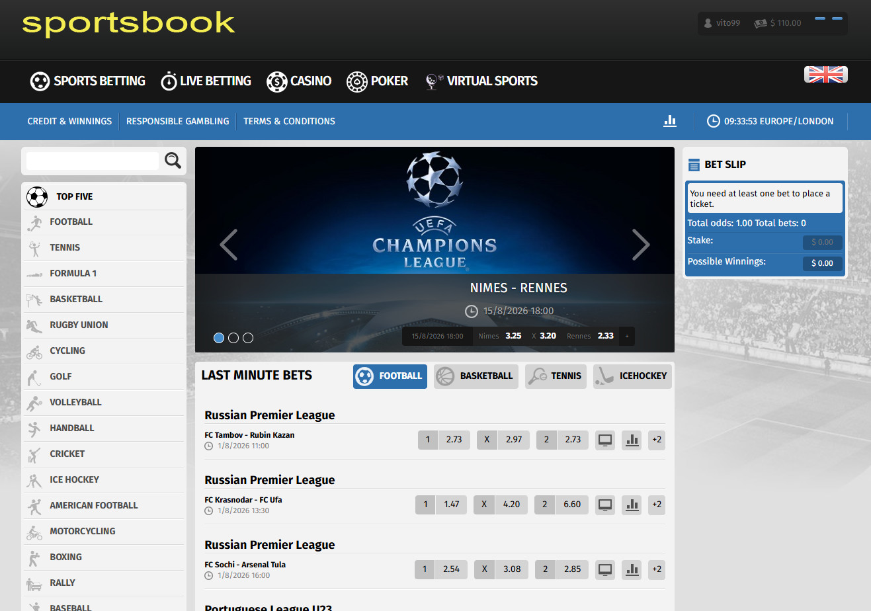Open Credit & Winnings link
Viewport: 871px width, 611px height.
coord(69,121)
